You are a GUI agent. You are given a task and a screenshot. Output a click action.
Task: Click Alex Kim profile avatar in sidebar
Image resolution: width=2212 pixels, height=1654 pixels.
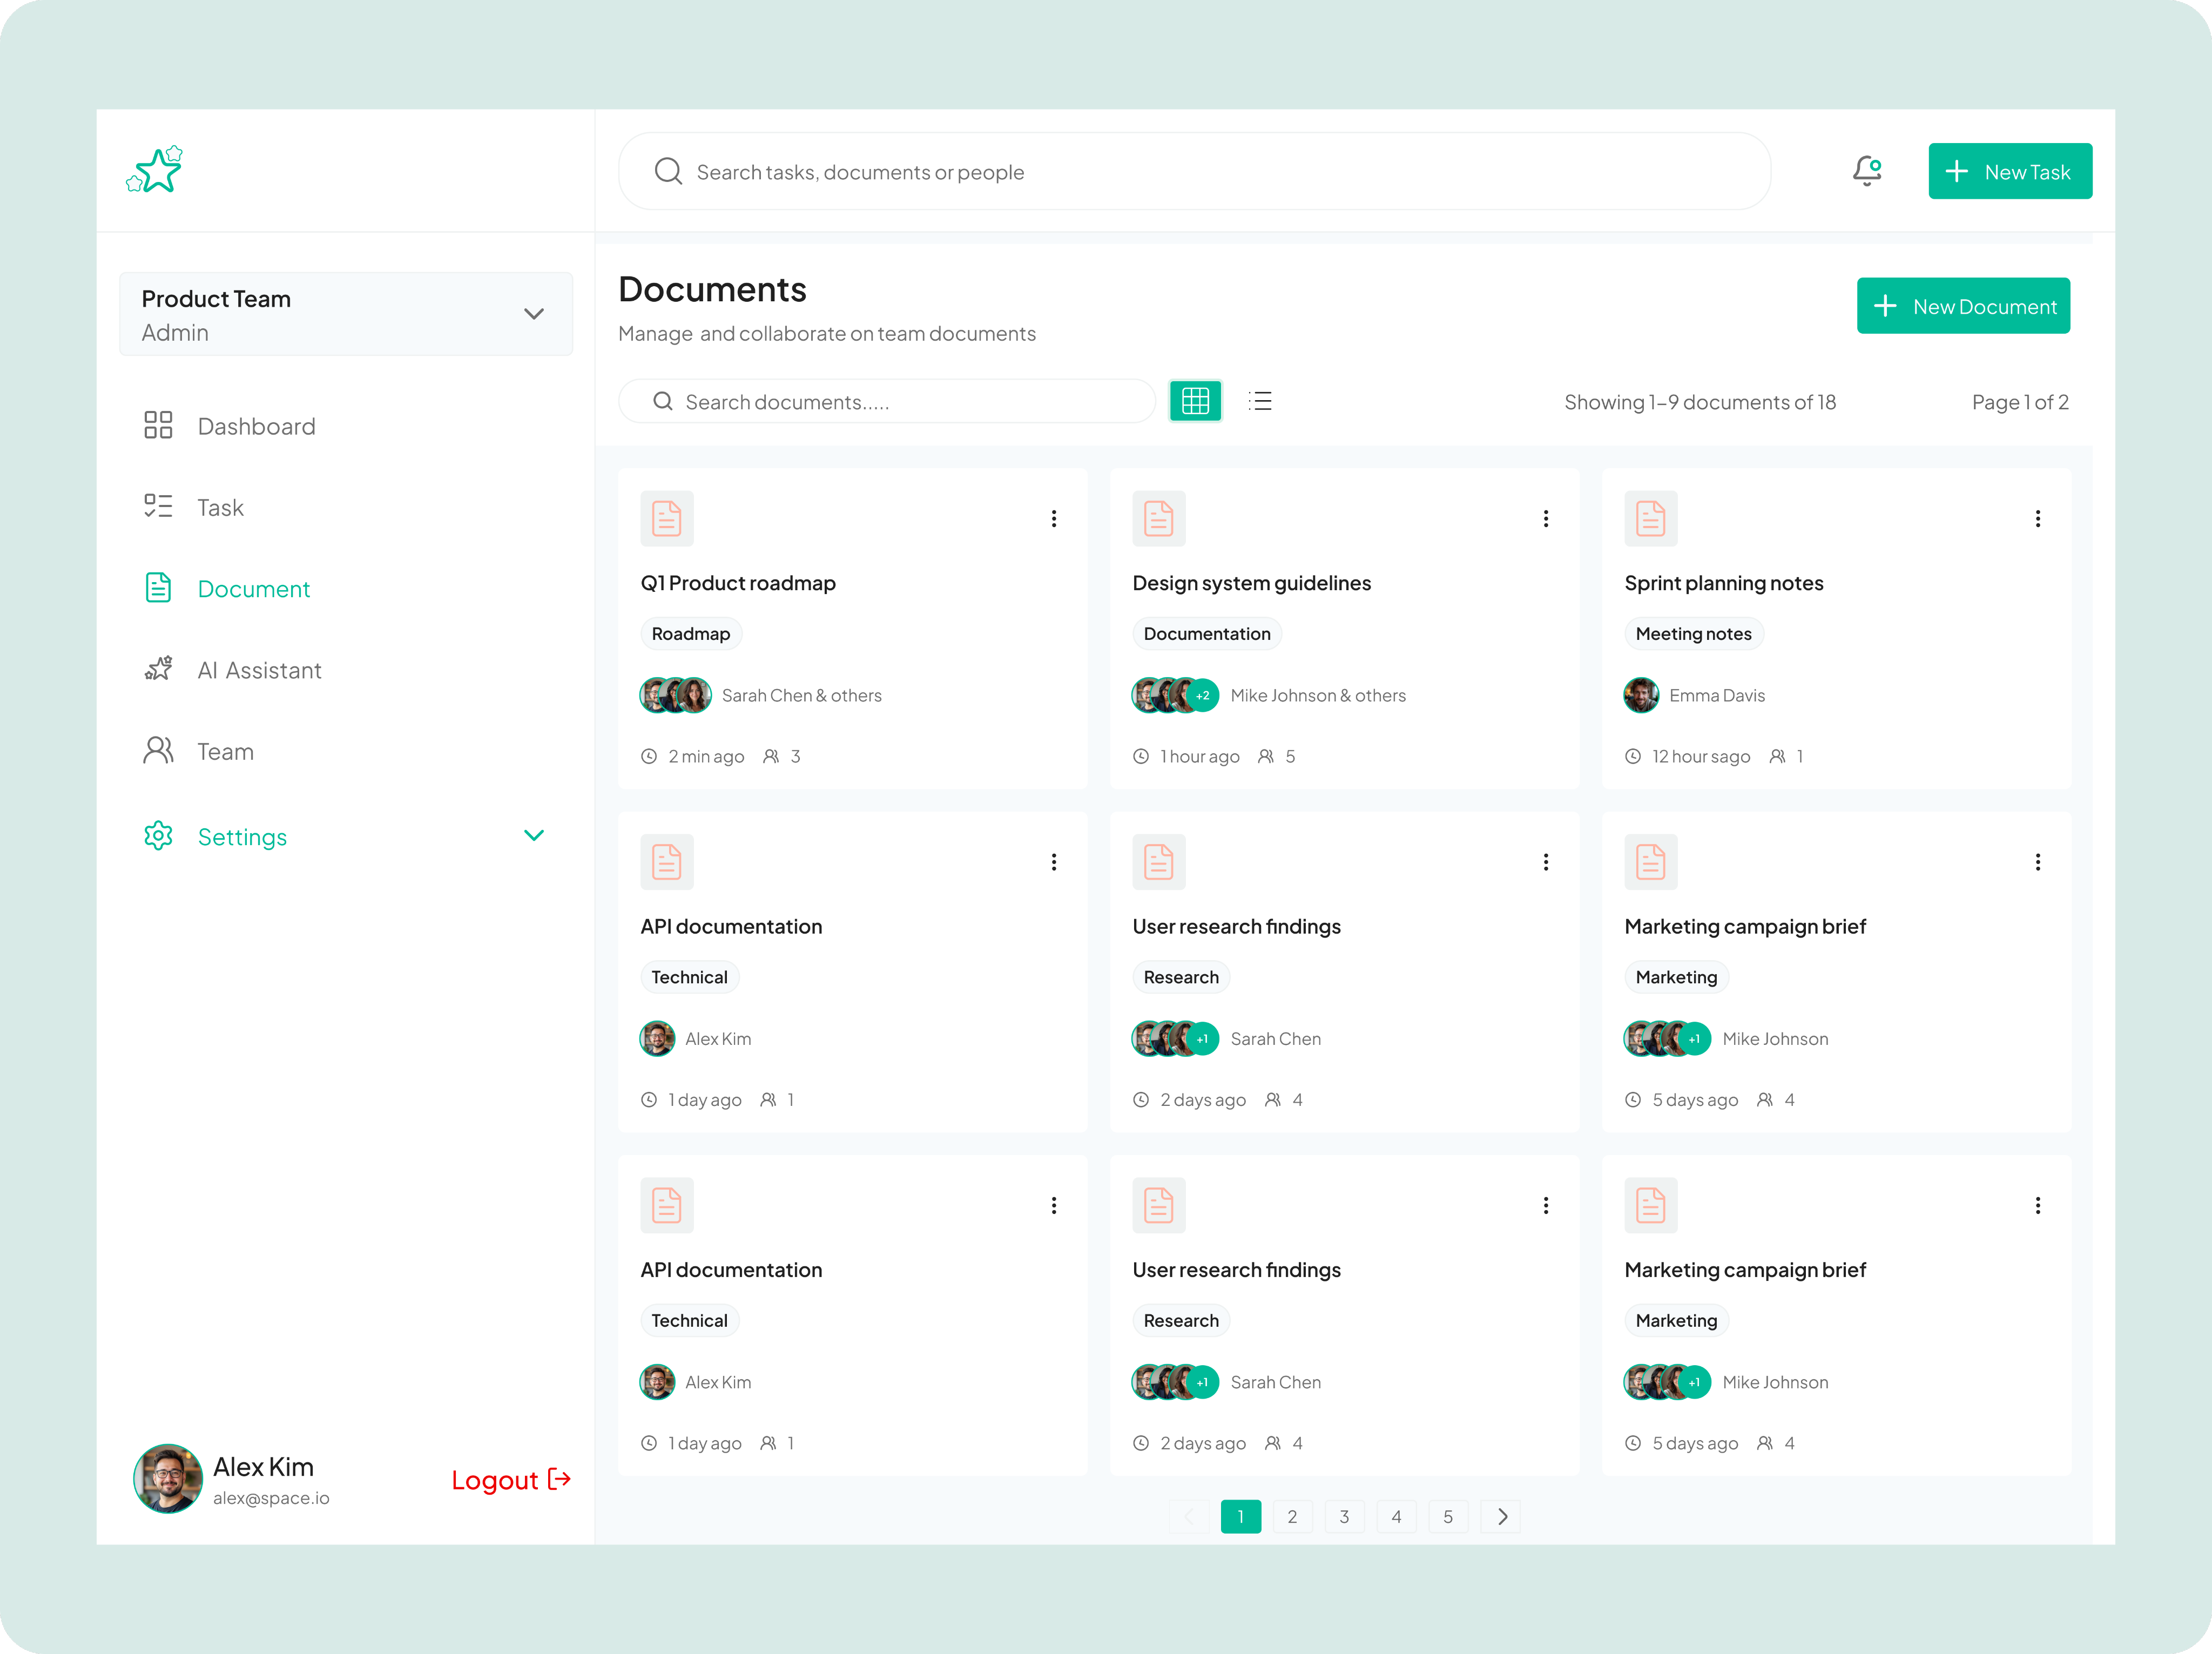(x=168, y=1478)
